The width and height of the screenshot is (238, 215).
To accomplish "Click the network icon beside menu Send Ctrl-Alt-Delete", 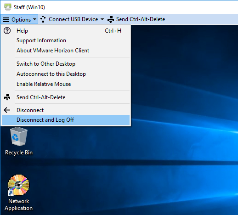I will pyautogui.click(x=7, y=97).
